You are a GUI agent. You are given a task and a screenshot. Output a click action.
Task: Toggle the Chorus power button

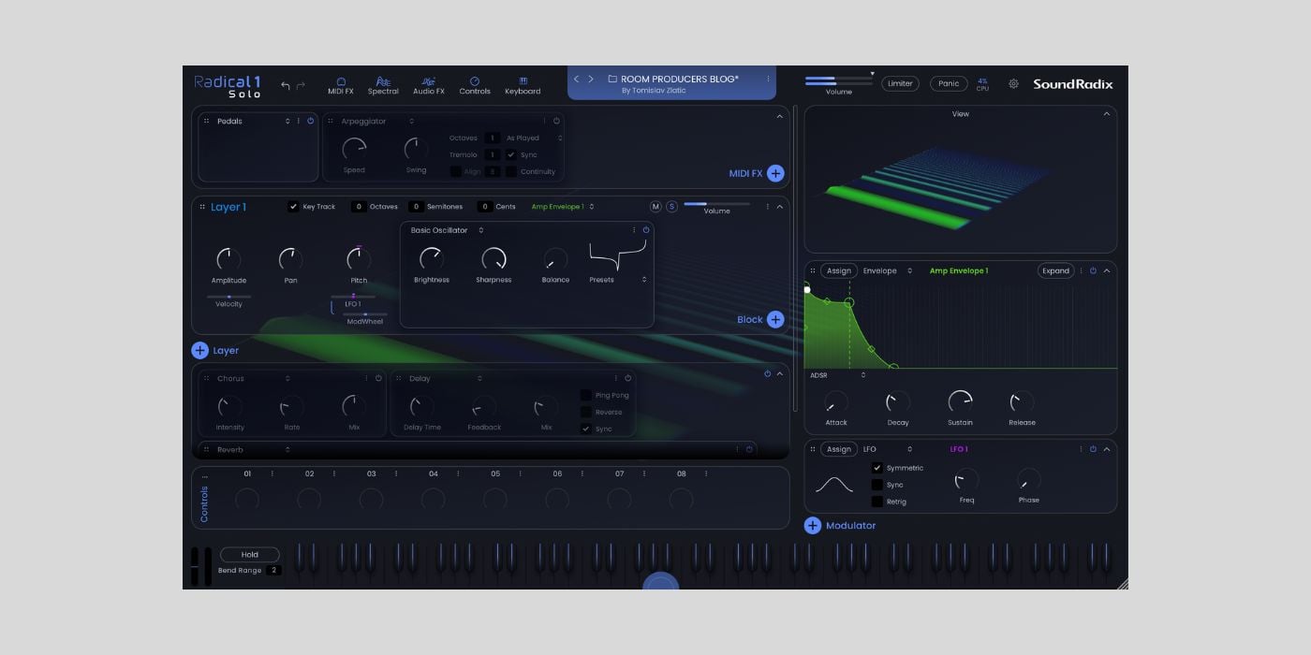[378, 378]
